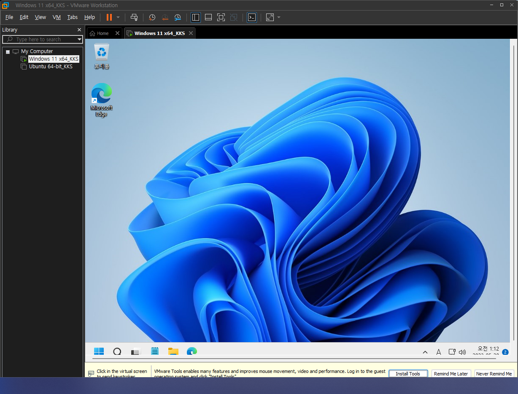Open the volume icon in the guest tray
Image resolution: width=518 pixels, height=394 pixels.
(x=462, y=352)
